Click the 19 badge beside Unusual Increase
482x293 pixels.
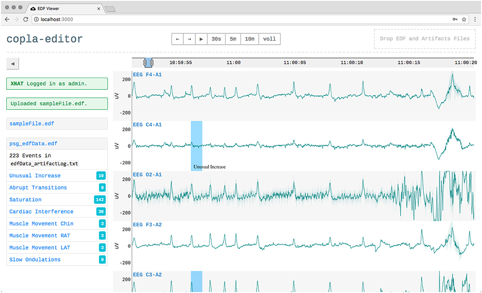coord(101,176)
